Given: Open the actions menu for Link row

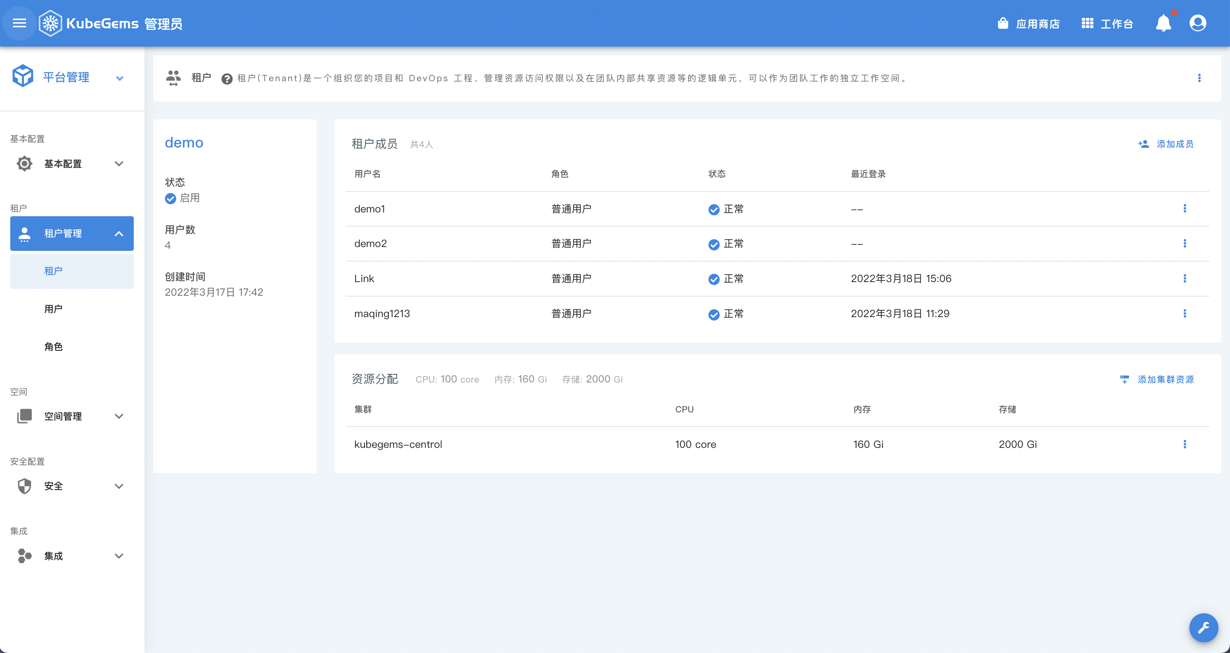Looking at the screenshot, I should pos(1185,278).
